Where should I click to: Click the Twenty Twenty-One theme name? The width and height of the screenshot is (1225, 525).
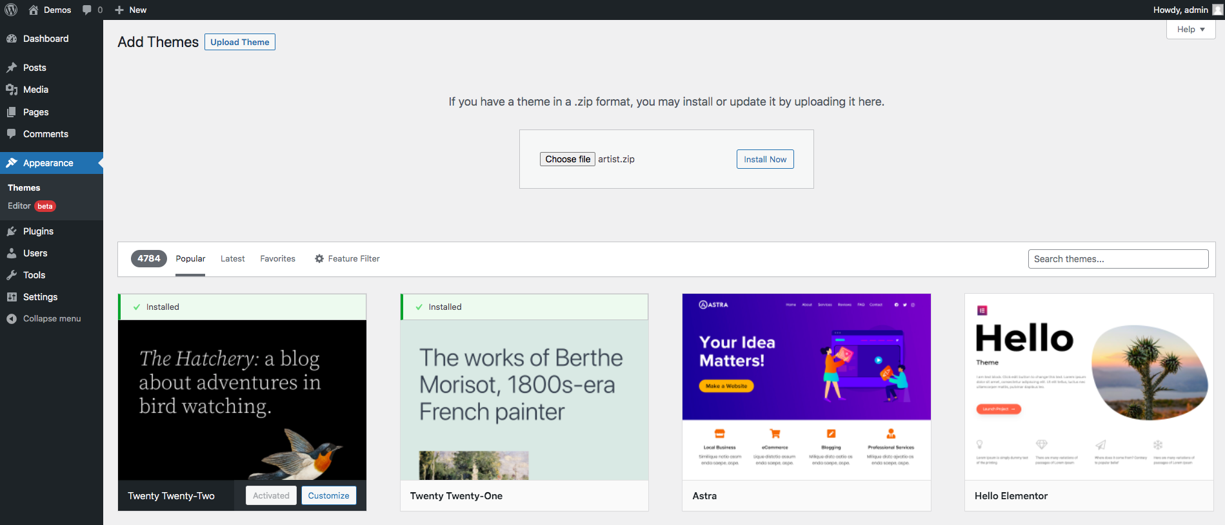tap(456, 495)
